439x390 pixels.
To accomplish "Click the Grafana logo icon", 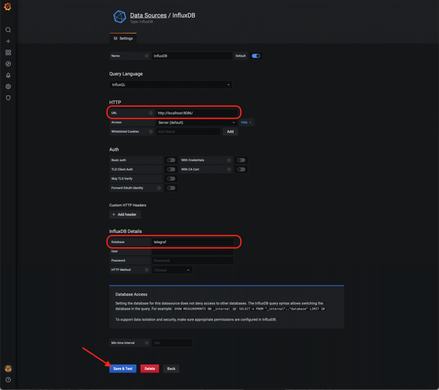I will 8,6.
